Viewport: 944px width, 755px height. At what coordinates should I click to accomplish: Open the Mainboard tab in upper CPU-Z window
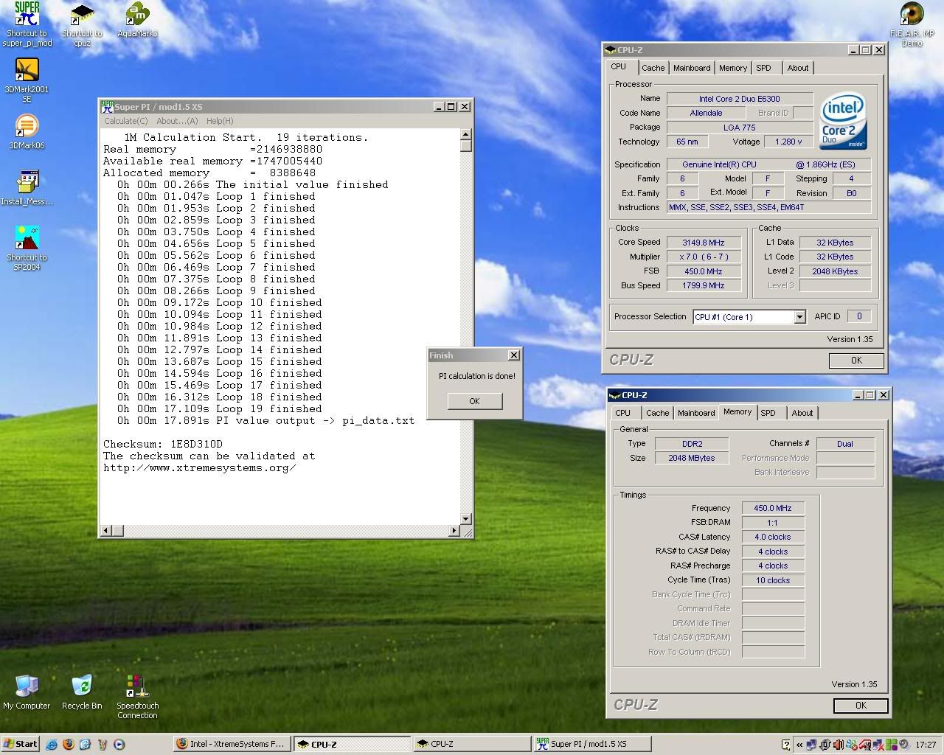tap(692, 68)
